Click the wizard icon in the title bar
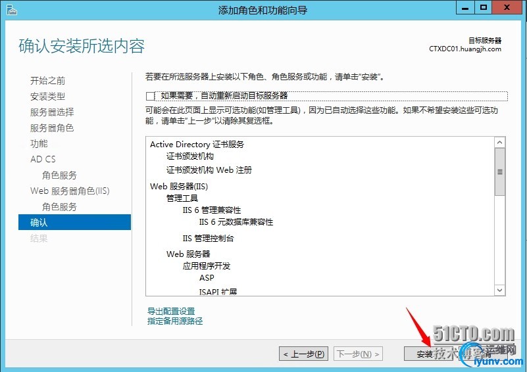 11,10
